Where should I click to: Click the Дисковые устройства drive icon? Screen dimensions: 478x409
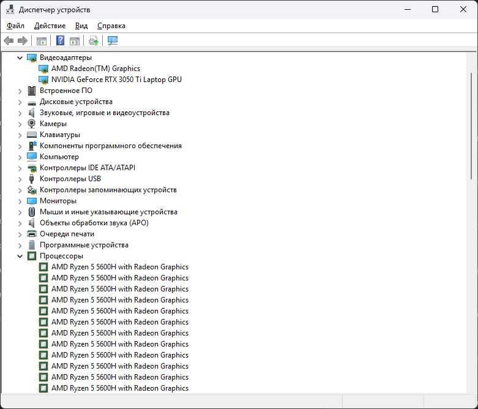[32, 103]
